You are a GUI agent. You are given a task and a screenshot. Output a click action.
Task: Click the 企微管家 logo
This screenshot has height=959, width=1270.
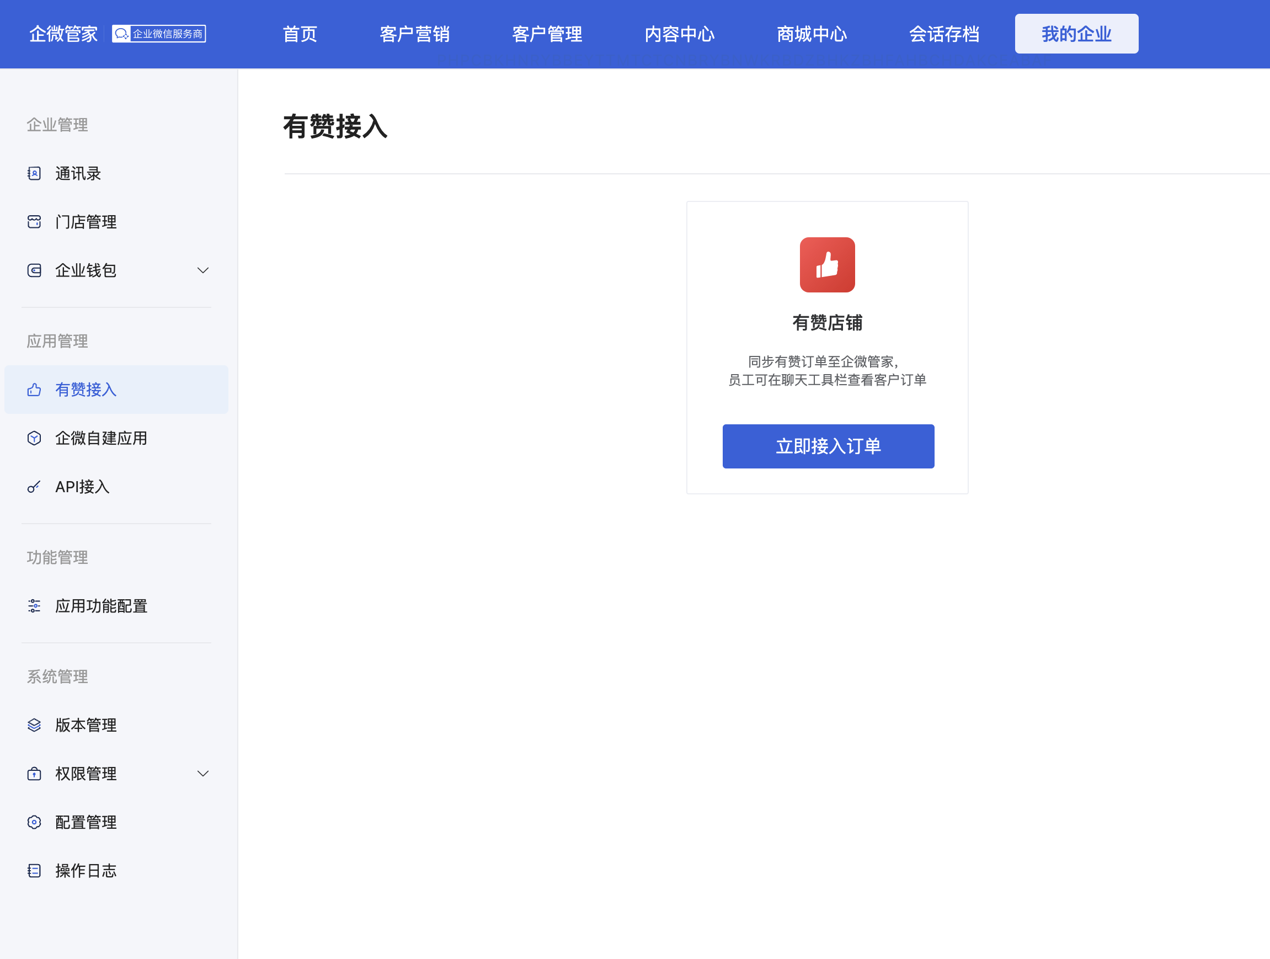[63, 34]
